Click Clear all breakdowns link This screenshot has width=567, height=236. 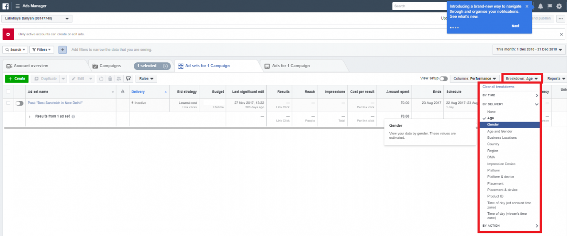pyautogui.click(x=498, y=87)
